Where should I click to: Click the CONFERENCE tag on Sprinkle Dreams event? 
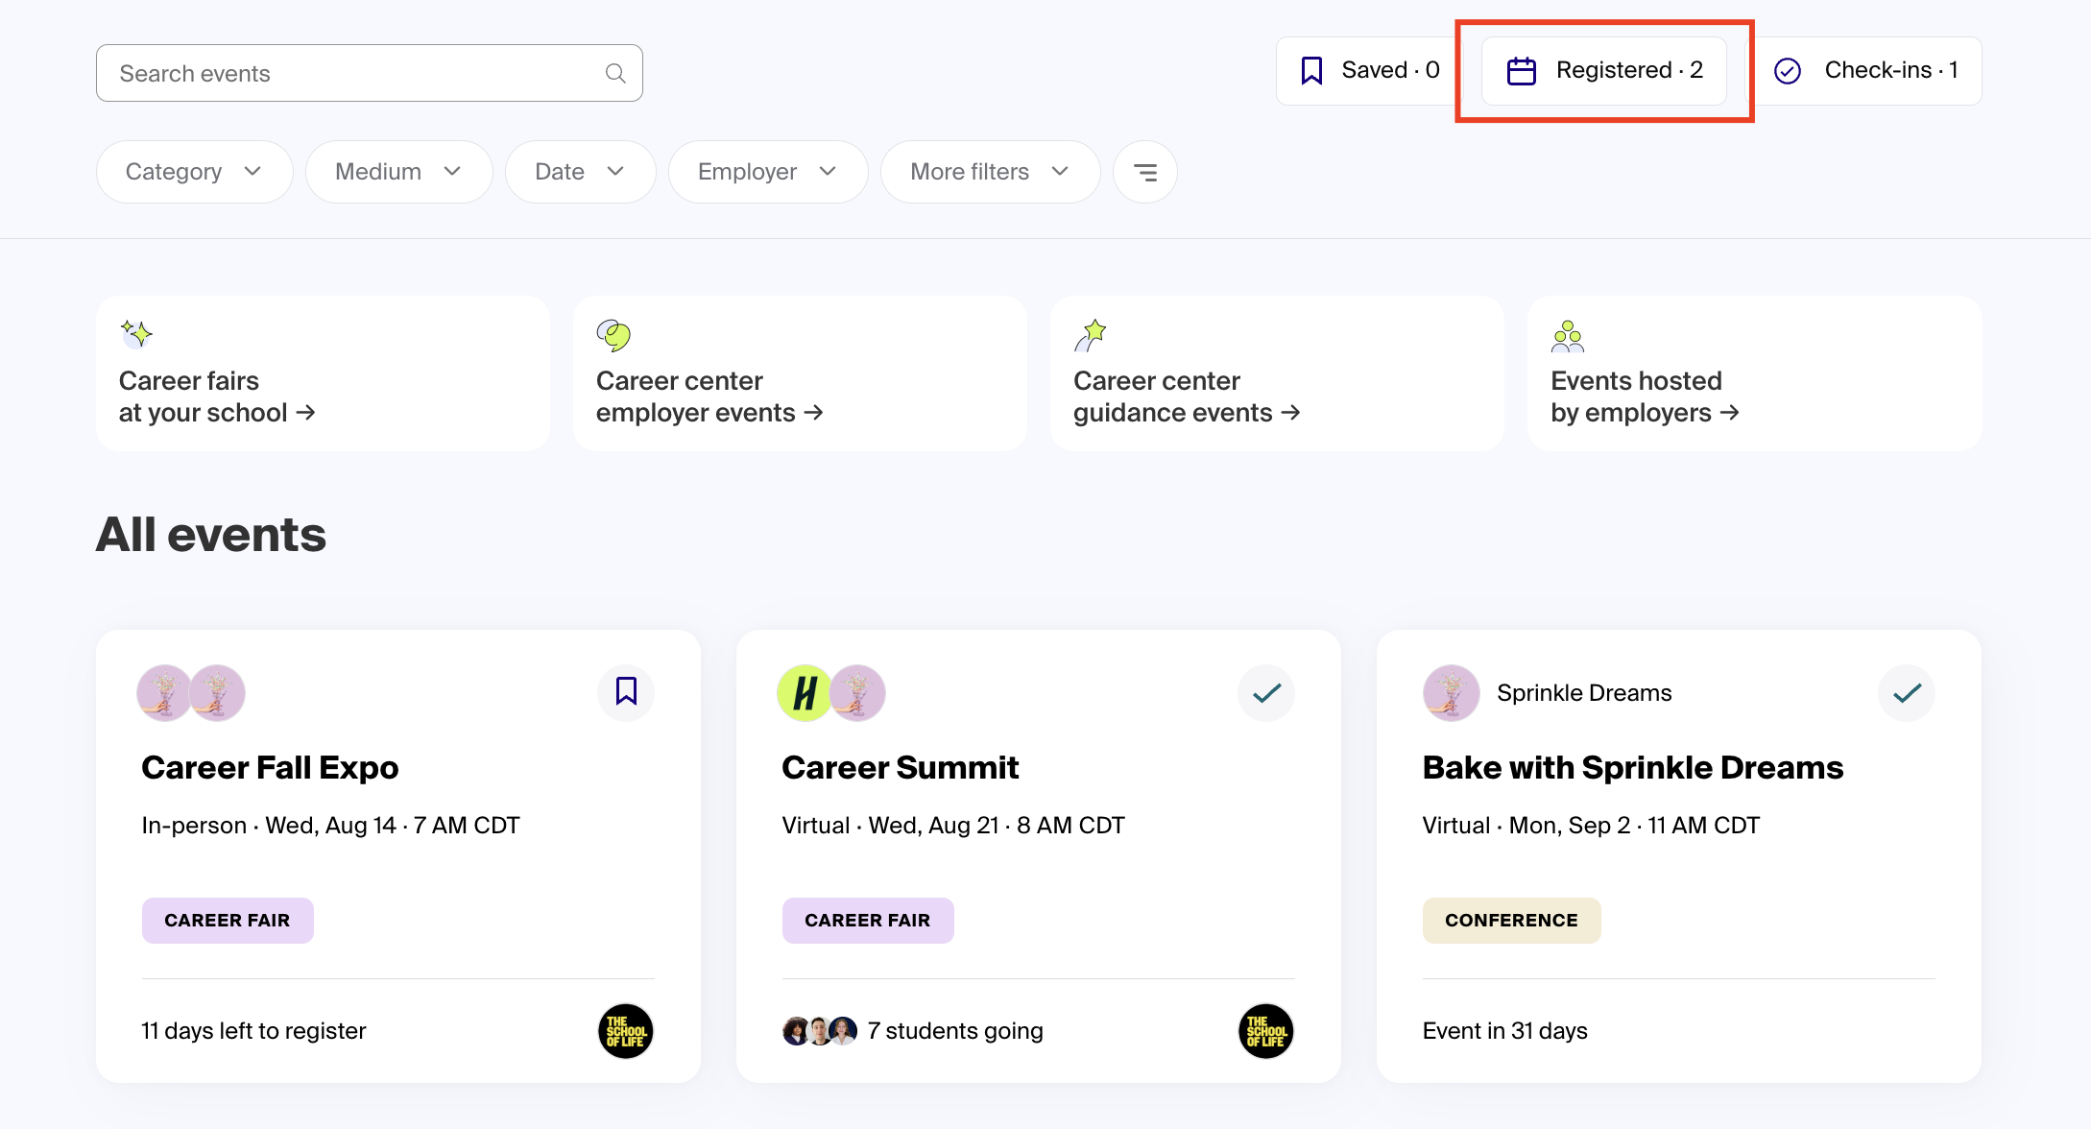1511,920
